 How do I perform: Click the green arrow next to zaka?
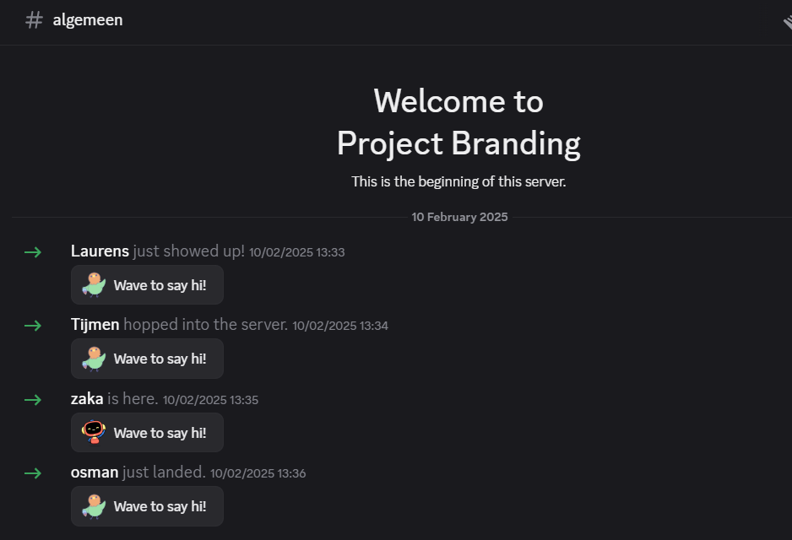point(33,399)
